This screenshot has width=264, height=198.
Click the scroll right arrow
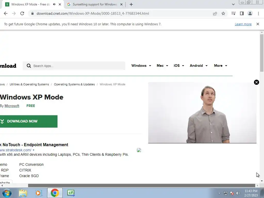point(258,185)
